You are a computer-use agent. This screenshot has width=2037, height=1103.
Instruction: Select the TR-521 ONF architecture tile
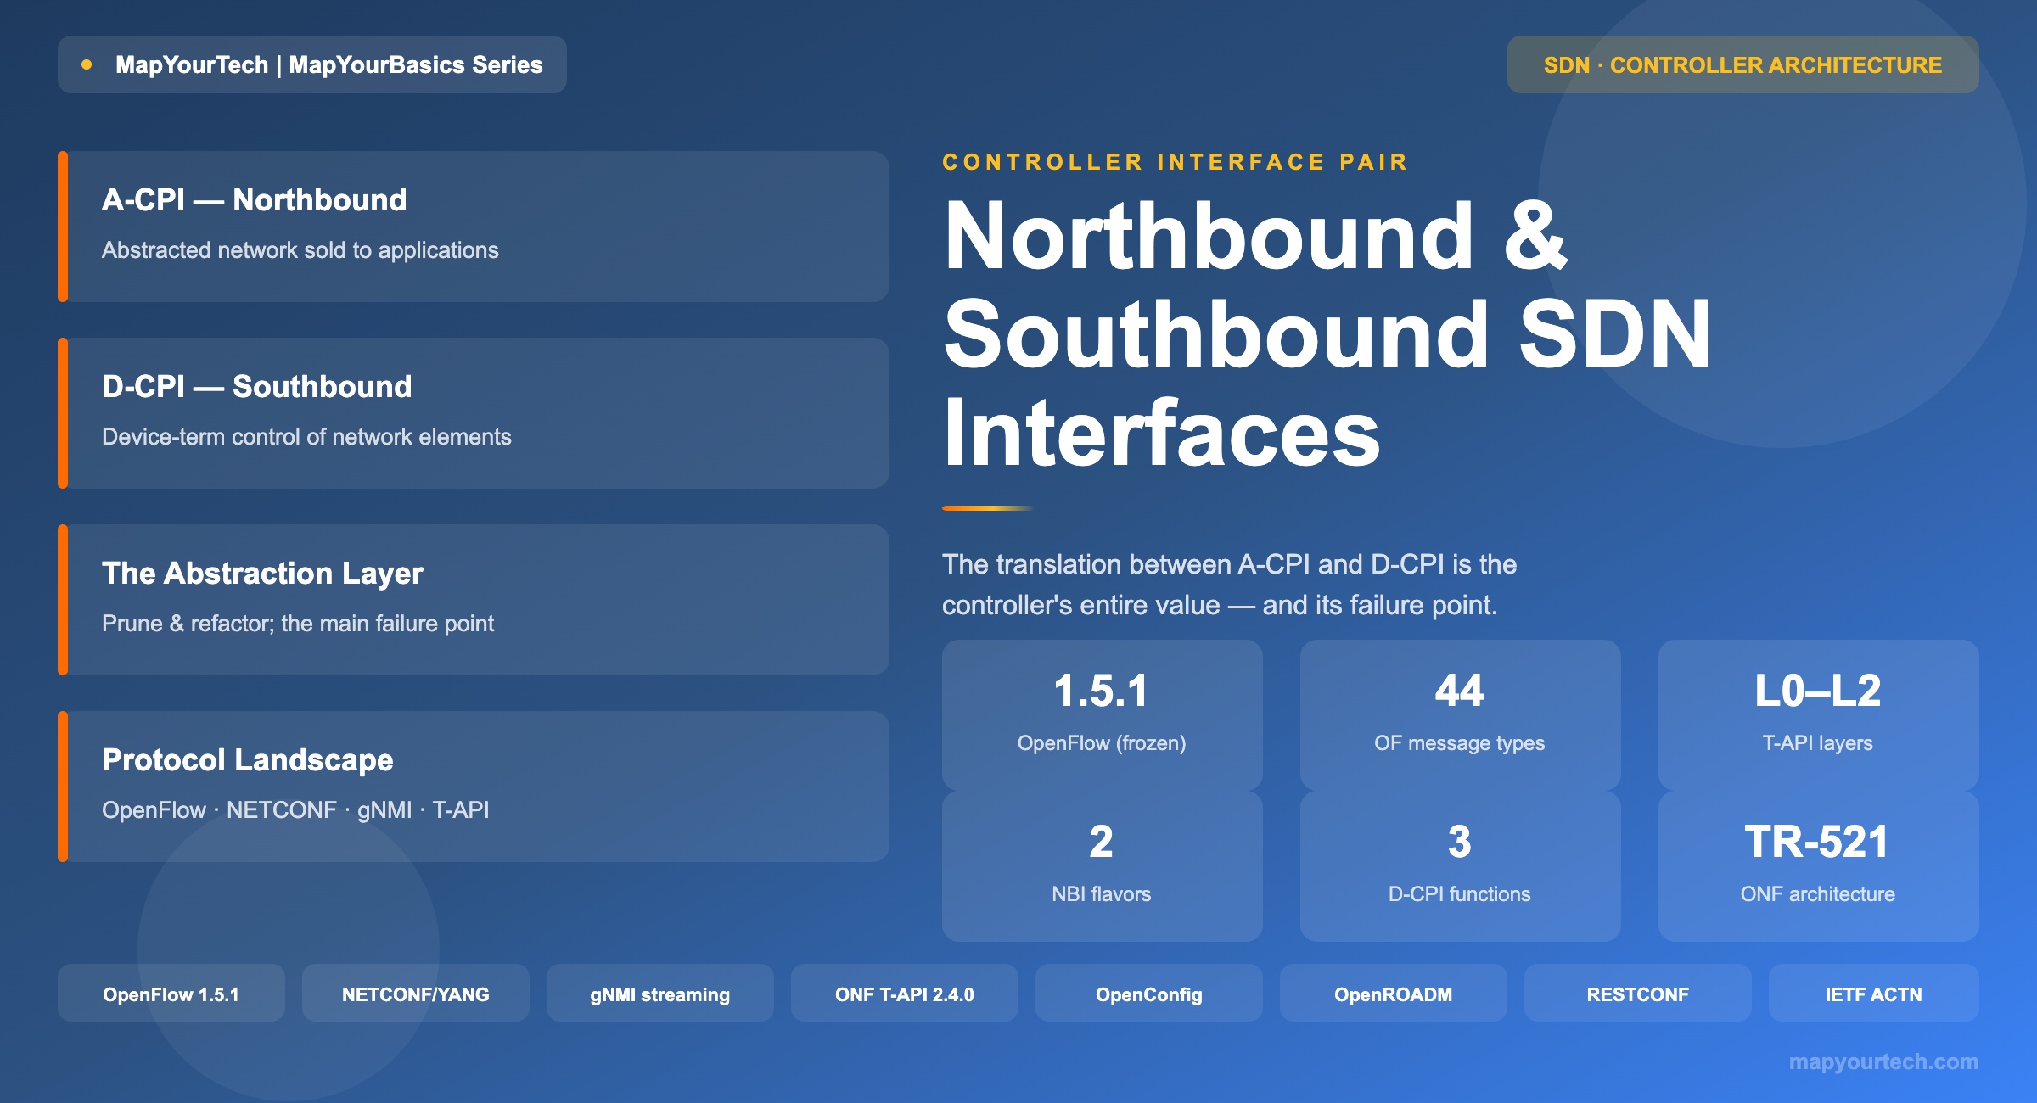[x=1818, y=866]
